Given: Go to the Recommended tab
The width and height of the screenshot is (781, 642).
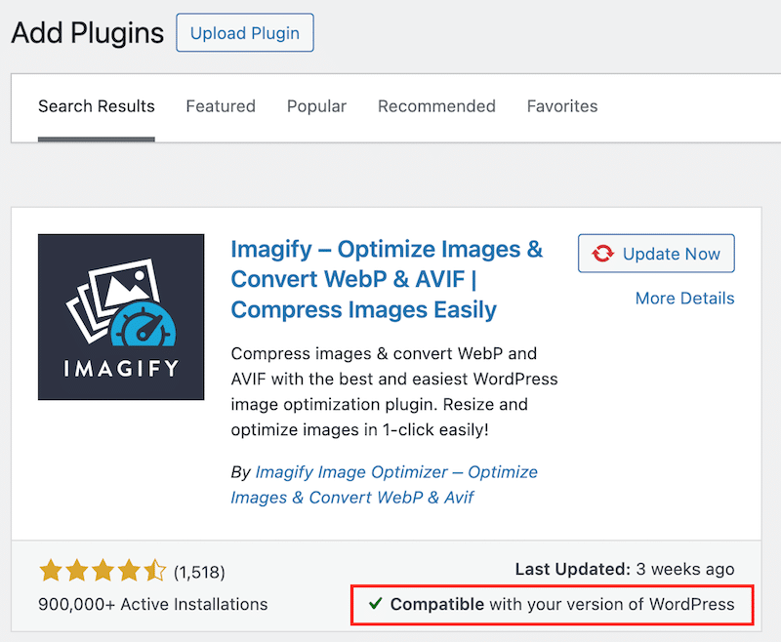Looking at the screenshot, I should point(436,106).
